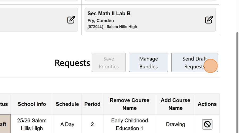The width and height of the screenshot is (239, 133).
Task: Open Manage Bundles
Action: click(x=148, y=62)
